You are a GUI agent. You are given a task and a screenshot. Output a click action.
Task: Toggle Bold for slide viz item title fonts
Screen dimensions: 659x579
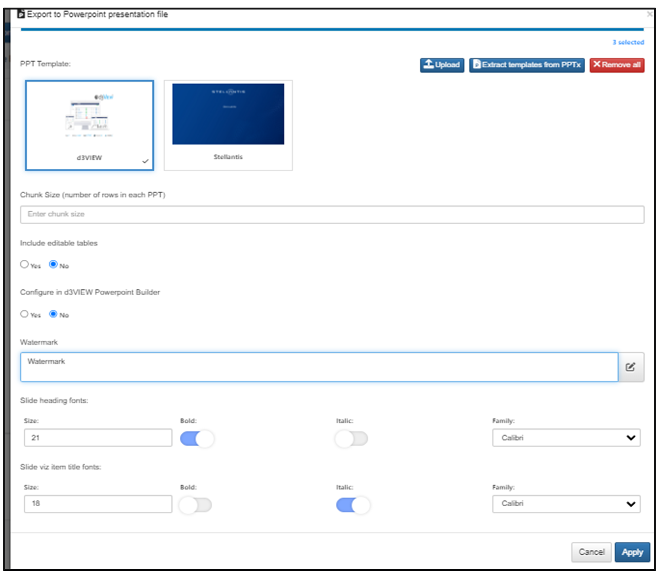(x=196, y=505)
